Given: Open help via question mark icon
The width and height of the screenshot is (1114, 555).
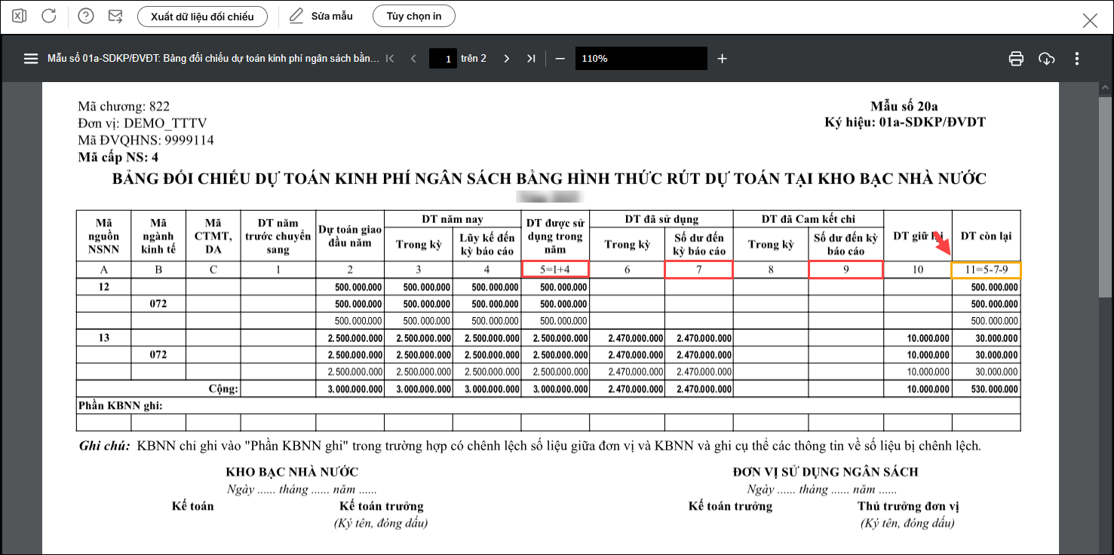Looking at the screenshot, I should [x=86, y=16].
